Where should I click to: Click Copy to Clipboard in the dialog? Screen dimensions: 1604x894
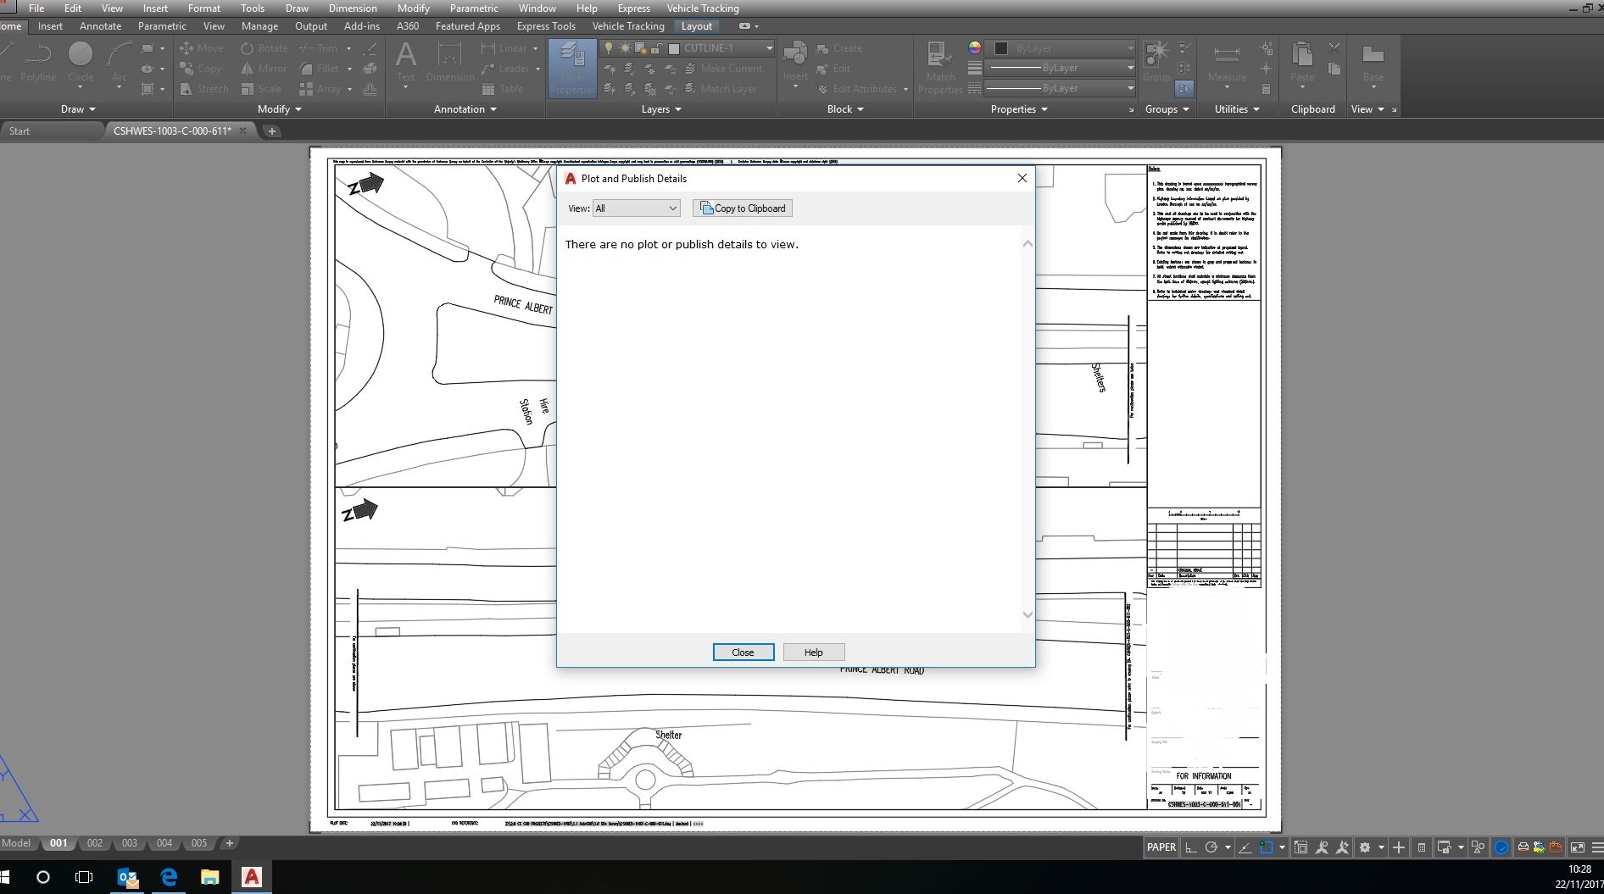tap(742, 208)
